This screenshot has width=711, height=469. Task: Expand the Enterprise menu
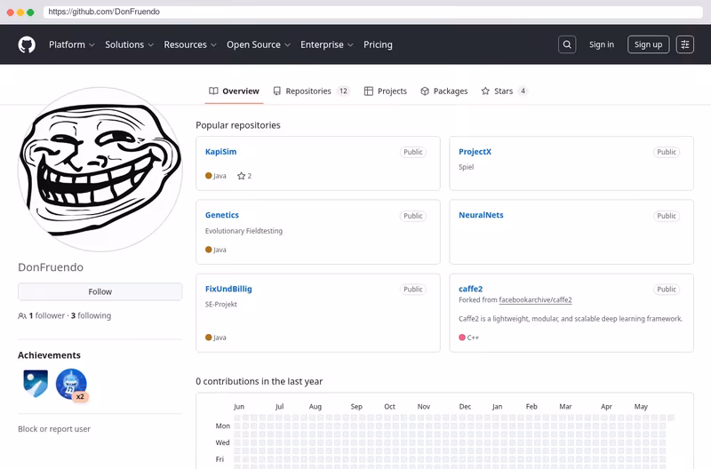[326, 44]
